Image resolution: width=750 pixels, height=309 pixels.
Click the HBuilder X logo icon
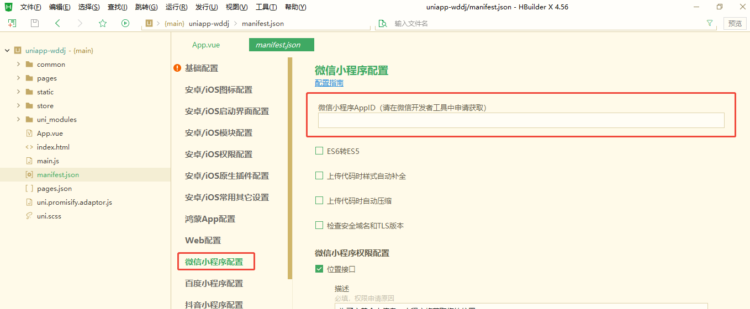pos(8,7)
